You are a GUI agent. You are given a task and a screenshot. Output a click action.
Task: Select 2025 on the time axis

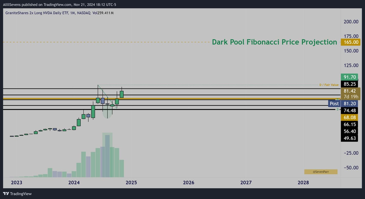131,183
